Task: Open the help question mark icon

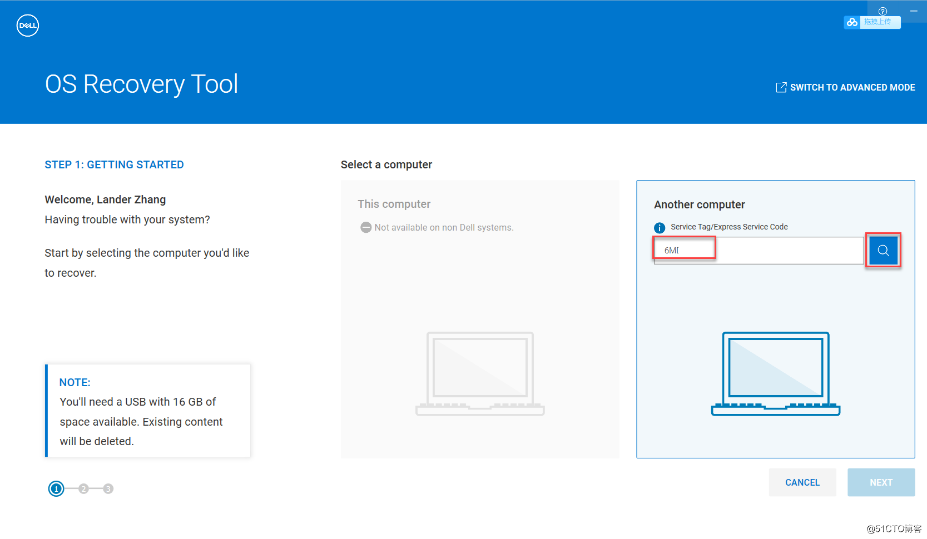Action: point(883,11)
